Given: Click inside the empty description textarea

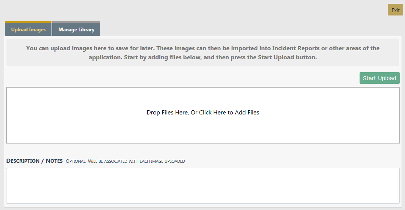Looking at the screenshot, I should click(x=202, y=185).
